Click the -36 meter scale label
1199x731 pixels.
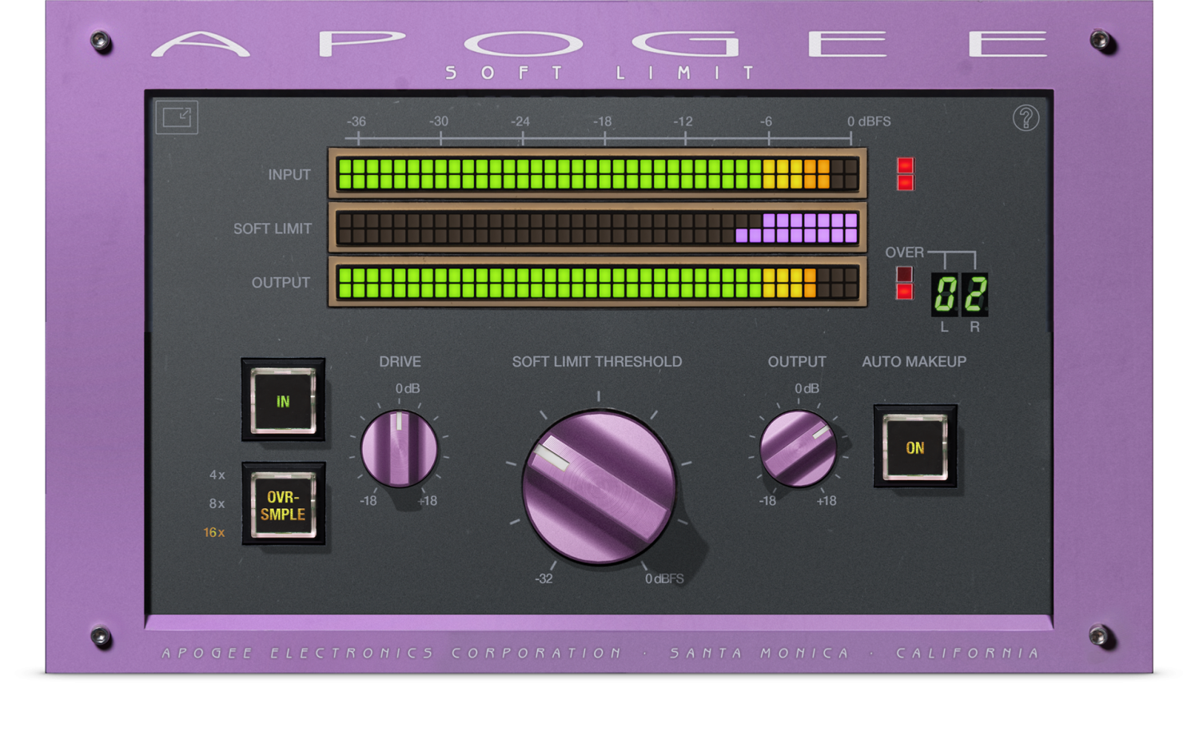(x=357, y=121)
